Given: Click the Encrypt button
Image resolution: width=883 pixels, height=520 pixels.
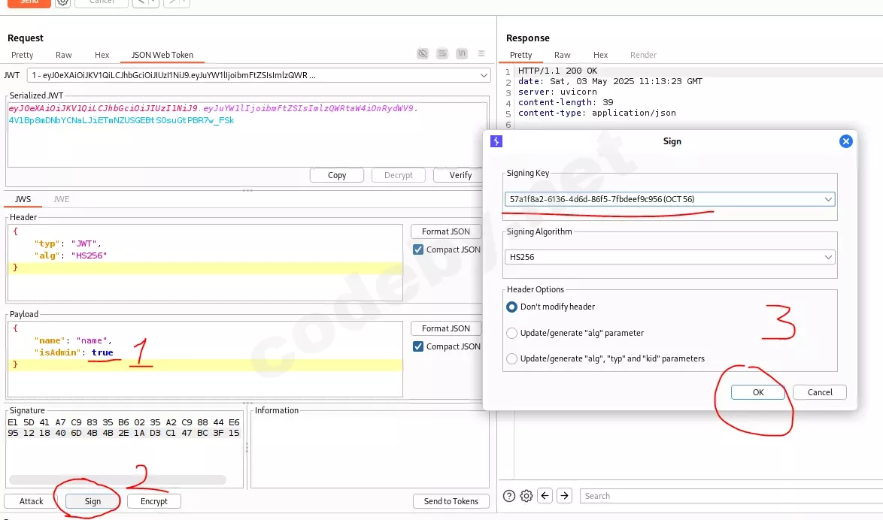Looking at the screenshot, I should (x=153, y=501).
